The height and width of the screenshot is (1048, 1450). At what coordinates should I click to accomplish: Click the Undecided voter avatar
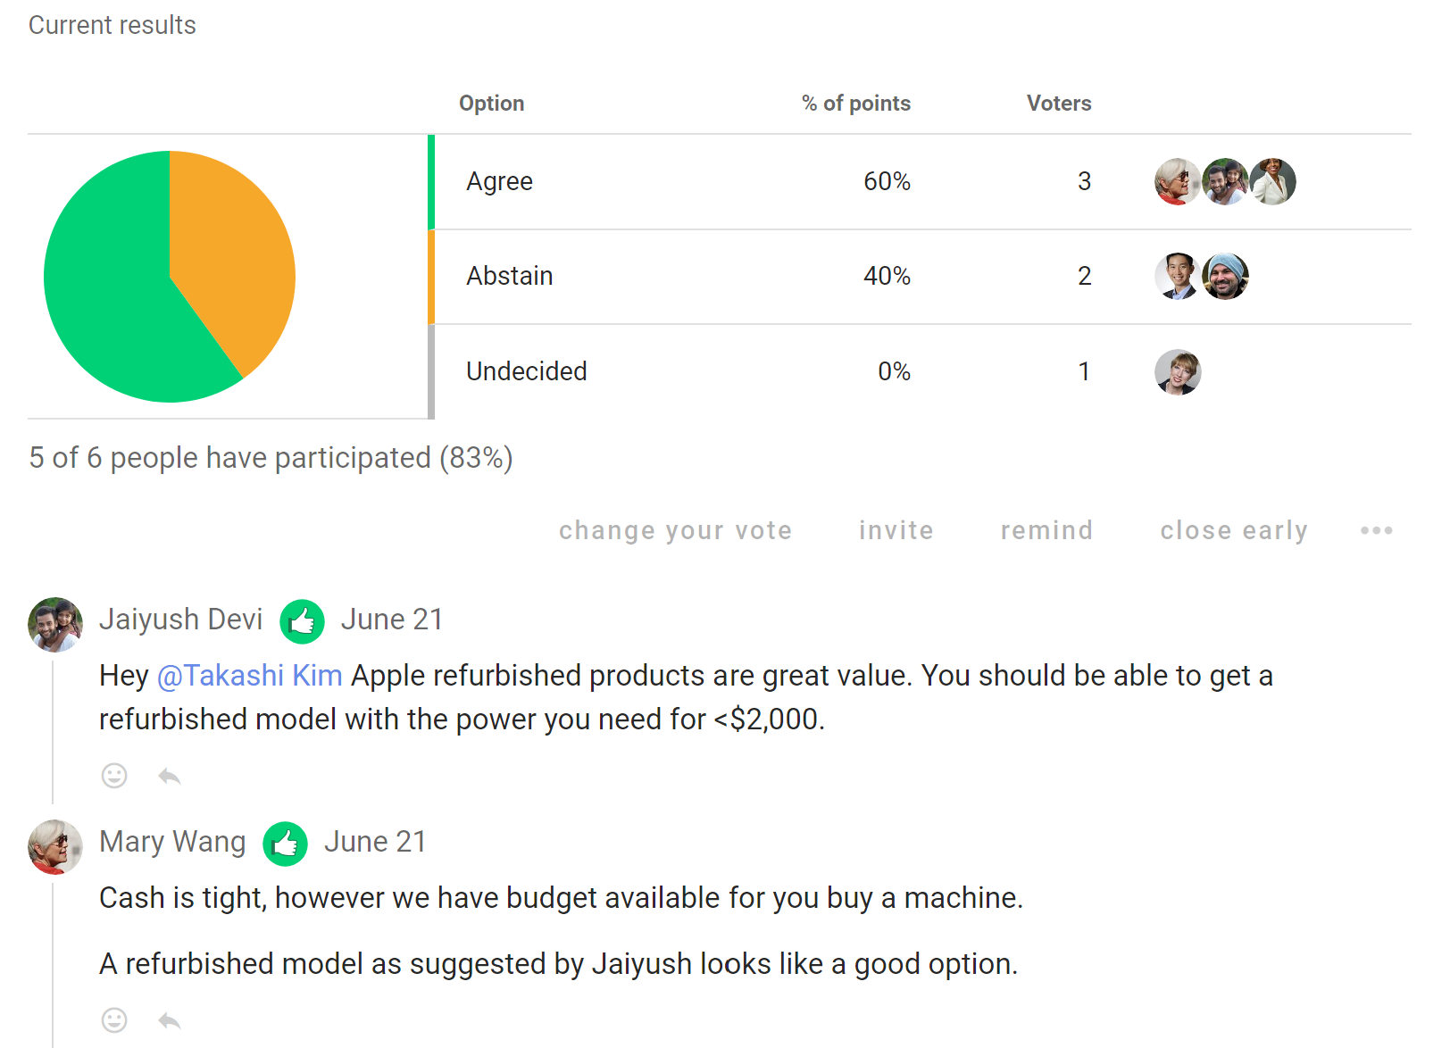coord(1178,371)
